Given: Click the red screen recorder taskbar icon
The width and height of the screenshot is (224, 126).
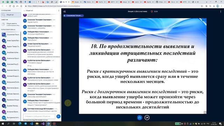Looking at the screenshot, I should [x=54, y=124].
